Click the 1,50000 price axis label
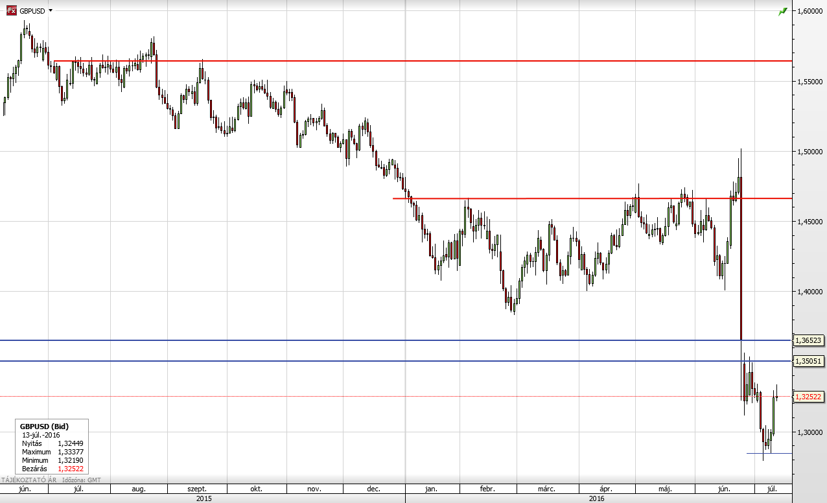Viewport: 827px width, 503px height. click(809, 152)
